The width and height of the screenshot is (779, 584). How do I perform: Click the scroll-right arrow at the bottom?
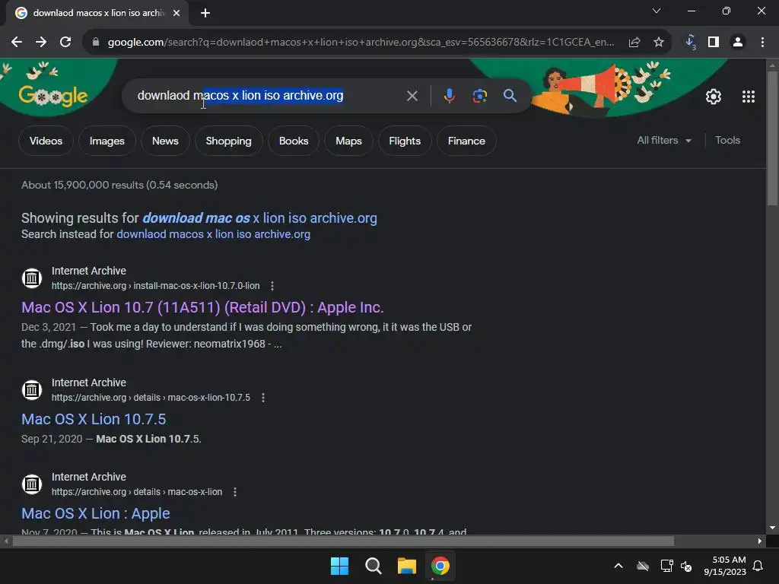760,541
